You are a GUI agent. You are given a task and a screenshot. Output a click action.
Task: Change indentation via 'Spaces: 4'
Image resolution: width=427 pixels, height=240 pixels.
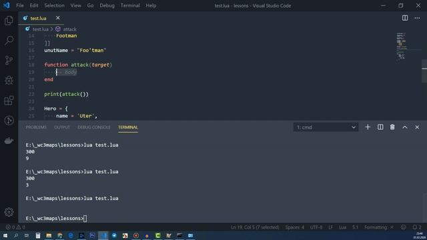click(x=295, y=227)
